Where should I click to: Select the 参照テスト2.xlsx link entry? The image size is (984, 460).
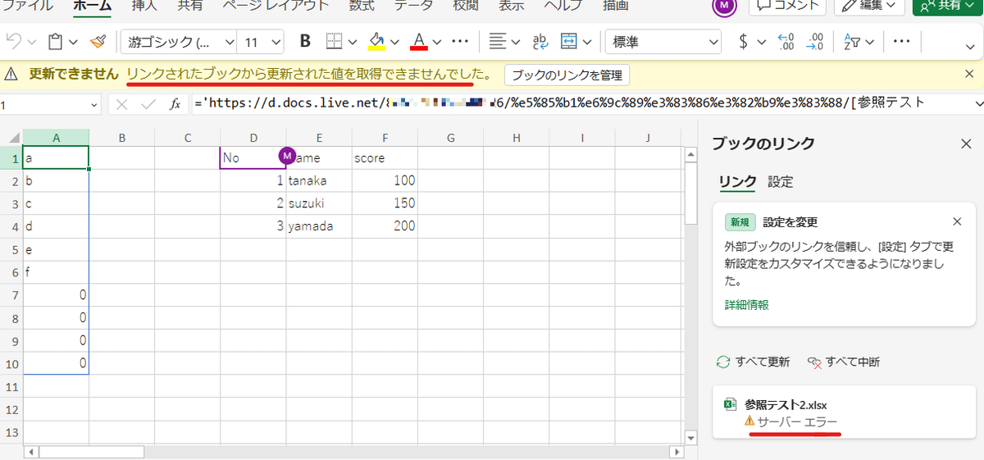(844, 412)
